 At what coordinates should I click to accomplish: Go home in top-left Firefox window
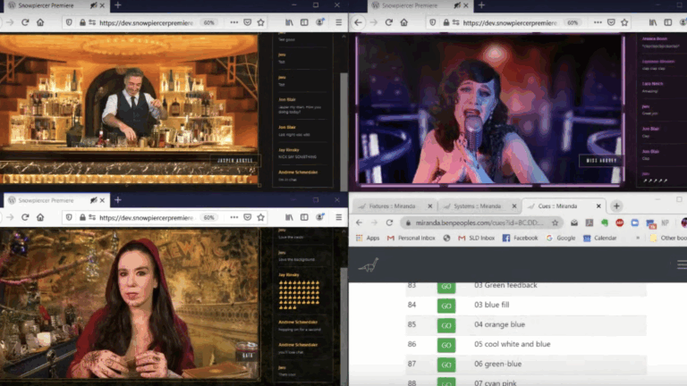40,22
